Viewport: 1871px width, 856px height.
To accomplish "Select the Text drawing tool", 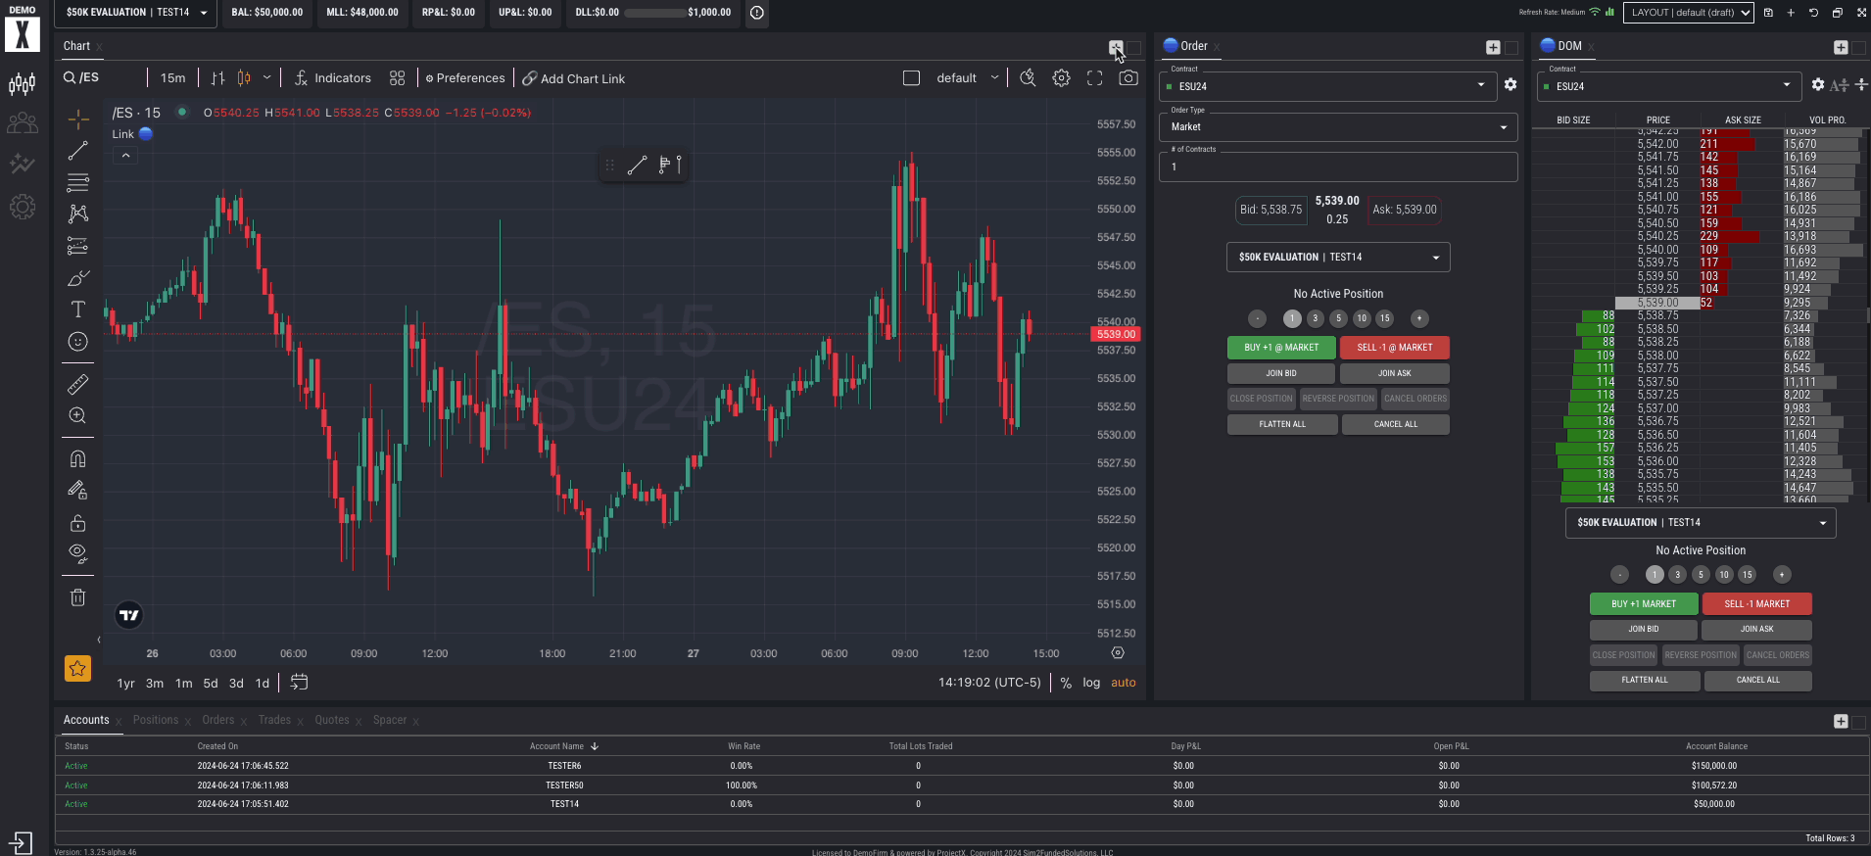I will [78, 309].
